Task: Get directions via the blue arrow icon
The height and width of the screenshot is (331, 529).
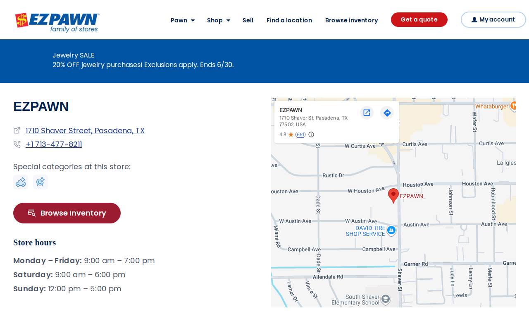Action: pos(387,113)
